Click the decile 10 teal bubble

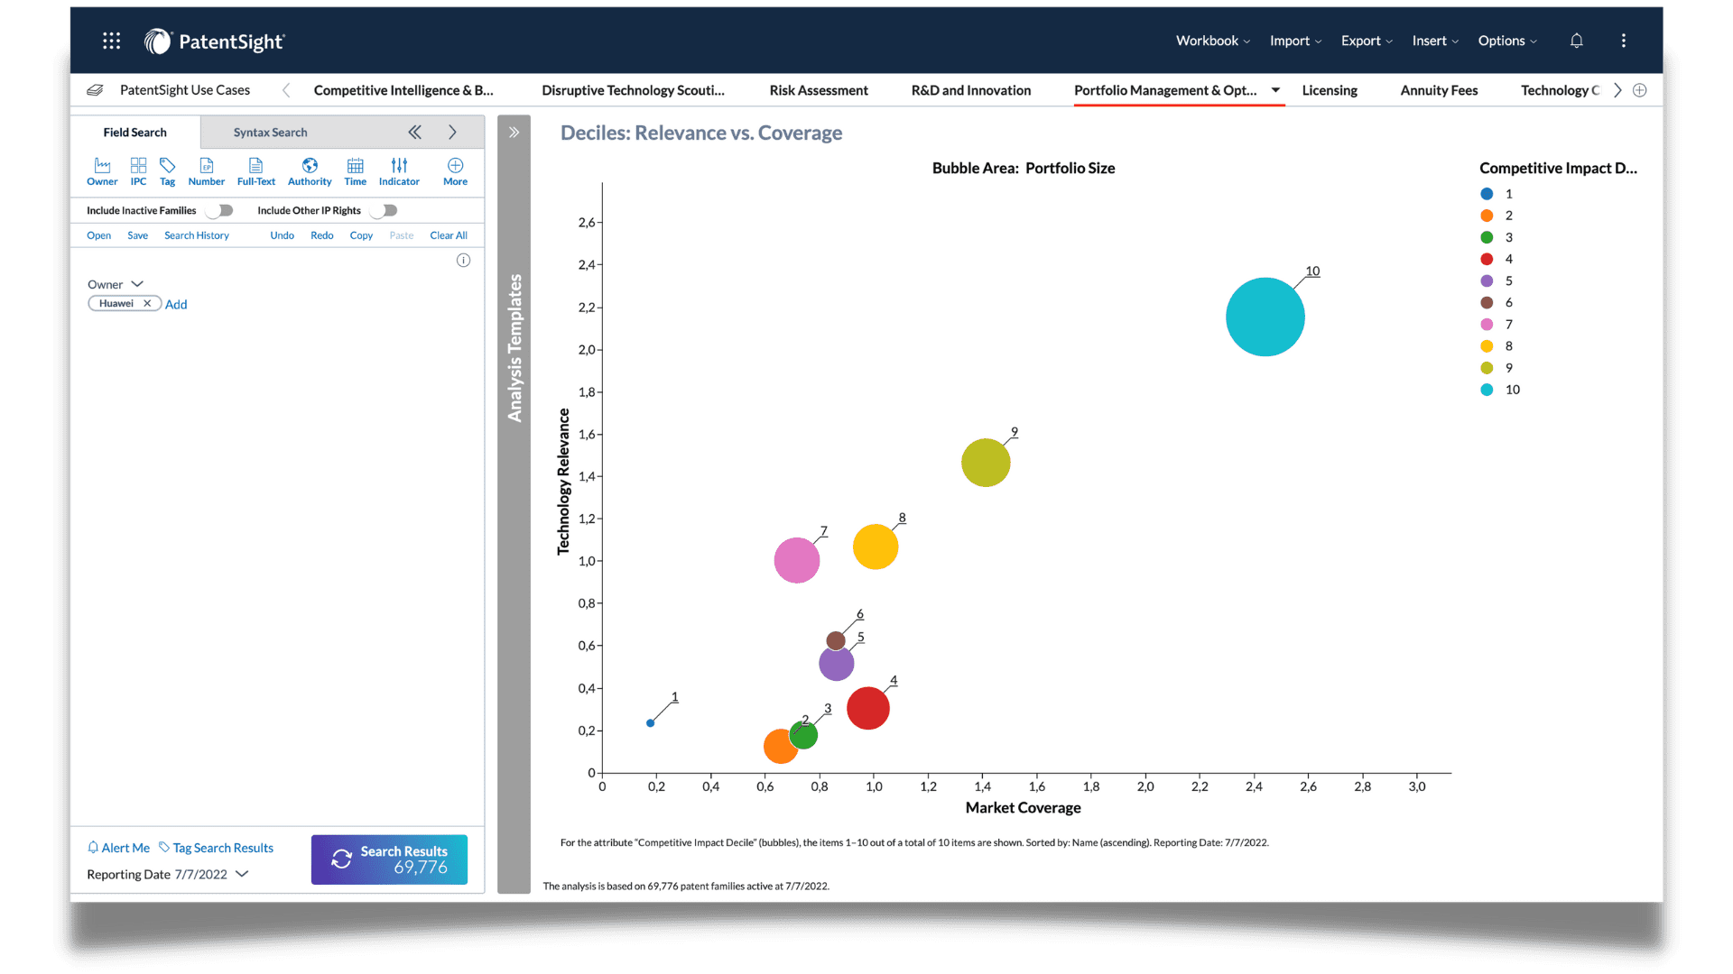1265,317
